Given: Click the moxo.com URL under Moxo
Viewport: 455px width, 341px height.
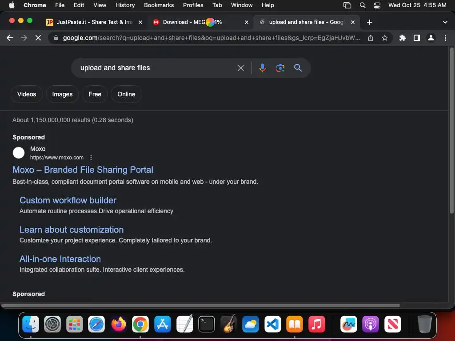Looking at the screenshot, I should pos(57,158).
